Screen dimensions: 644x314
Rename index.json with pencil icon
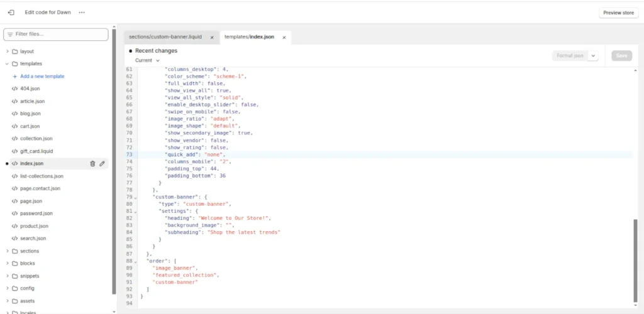(x=102, y=163)
